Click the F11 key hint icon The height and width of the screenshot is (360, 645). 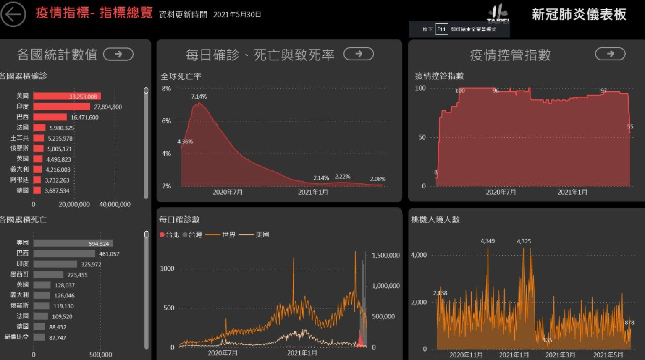[441, 29]
